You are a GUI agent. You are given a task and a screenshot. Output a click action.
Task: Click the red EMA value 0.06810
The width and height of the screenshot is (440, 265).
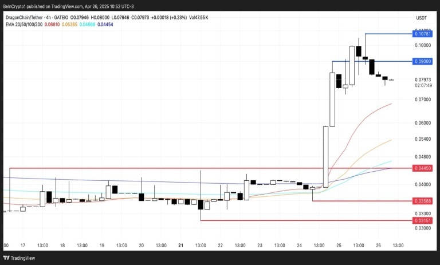point(52,25)
